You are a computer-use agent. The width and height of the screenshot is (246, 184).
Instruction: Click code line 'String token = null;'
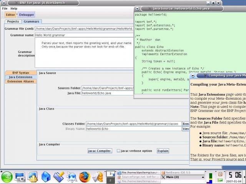tap(158, 61)
